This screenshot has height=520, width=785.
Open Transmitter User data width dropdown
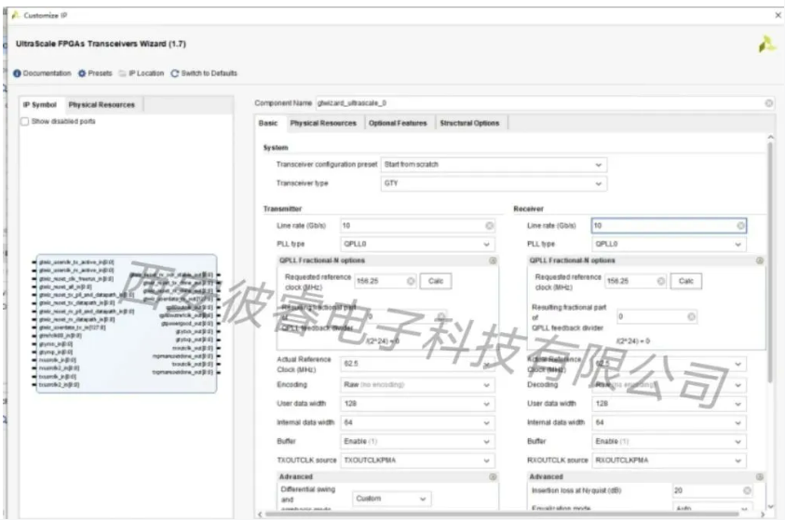click(417, 404)
